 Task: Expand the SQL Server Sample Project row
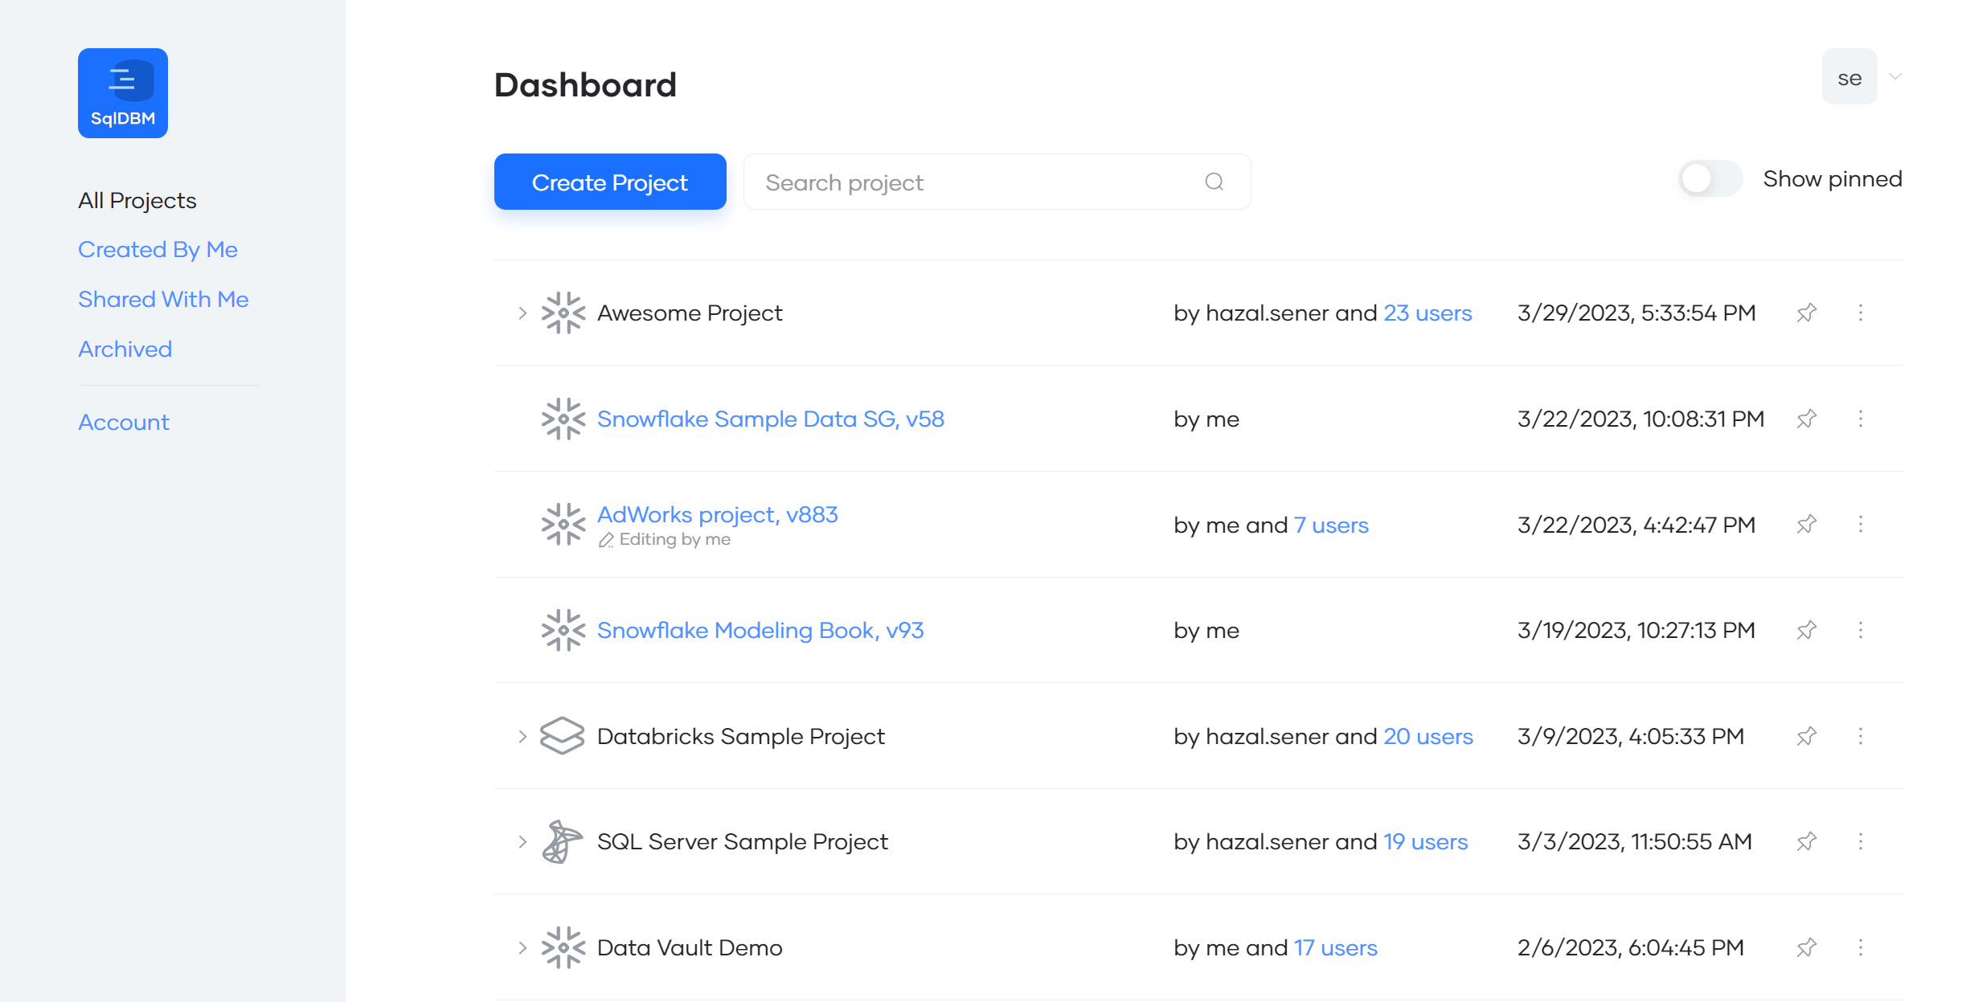coord(522,841)
